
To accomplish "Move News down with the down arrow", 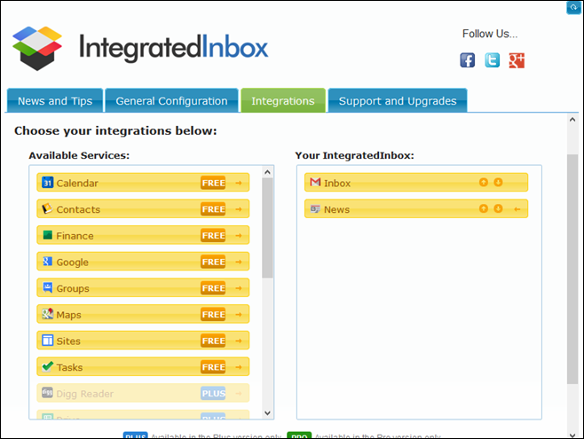I will (498, 208).
